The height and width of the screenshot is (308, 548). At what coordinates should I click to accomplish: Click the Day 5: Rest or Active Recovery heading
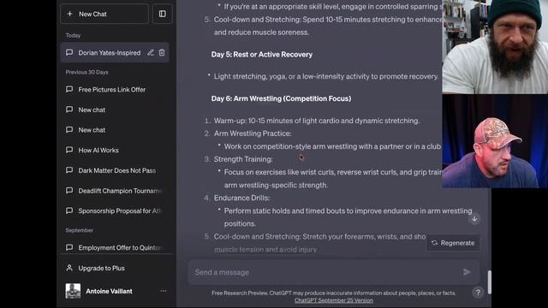[262, 55]
